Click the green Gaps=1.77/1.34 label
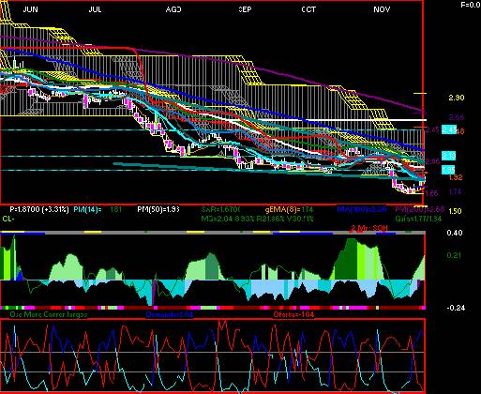Viewport: 481px width, 394px height. pos(418,219)
